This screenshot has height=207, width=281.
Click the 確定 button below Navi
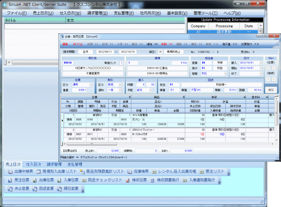click(271, 90)
